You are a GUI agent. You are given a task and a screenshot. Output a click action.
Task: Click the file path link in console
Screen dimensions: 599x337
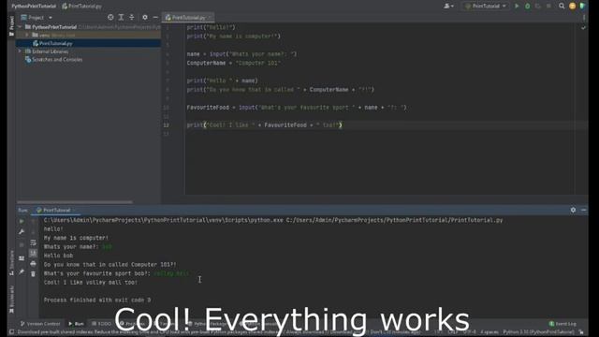(394, 220)
